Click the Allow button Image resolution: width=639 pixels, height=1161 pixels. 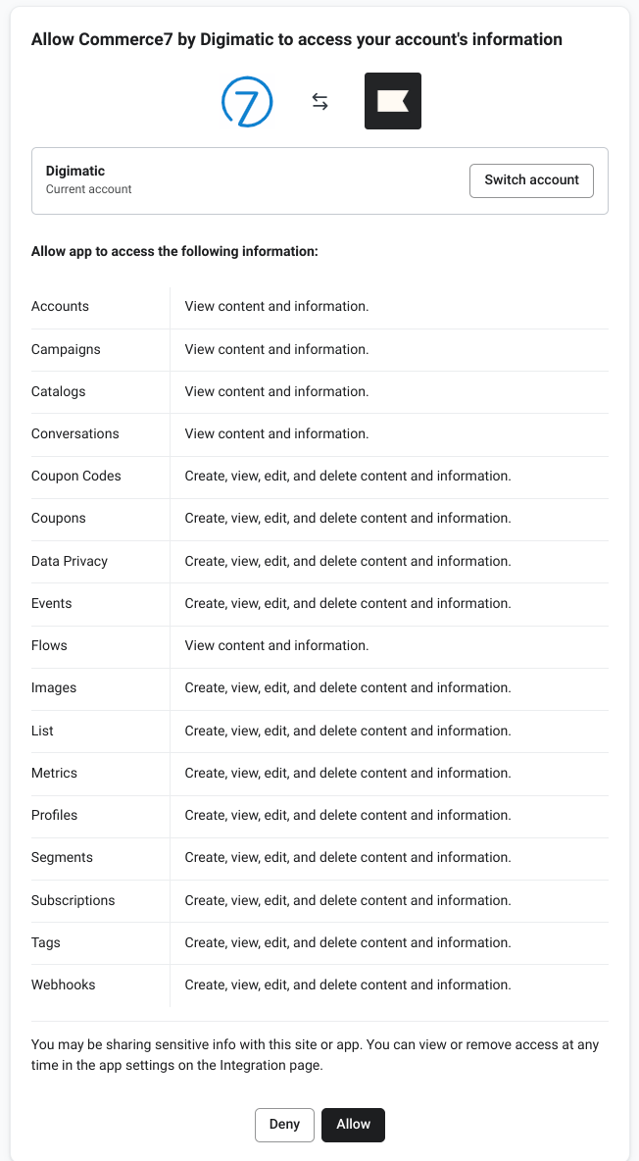353,1125
